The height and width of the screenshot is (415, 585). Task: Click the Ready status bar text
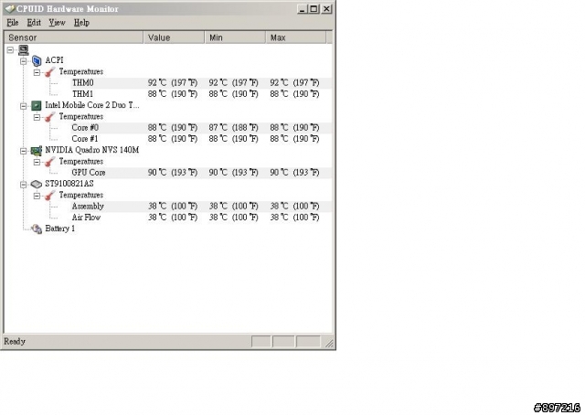pos(15,342)
